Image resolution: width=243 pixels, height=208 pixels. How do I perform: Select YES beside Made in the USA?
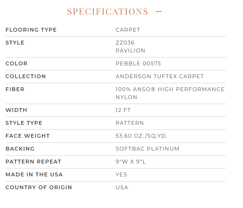(121, 175)
